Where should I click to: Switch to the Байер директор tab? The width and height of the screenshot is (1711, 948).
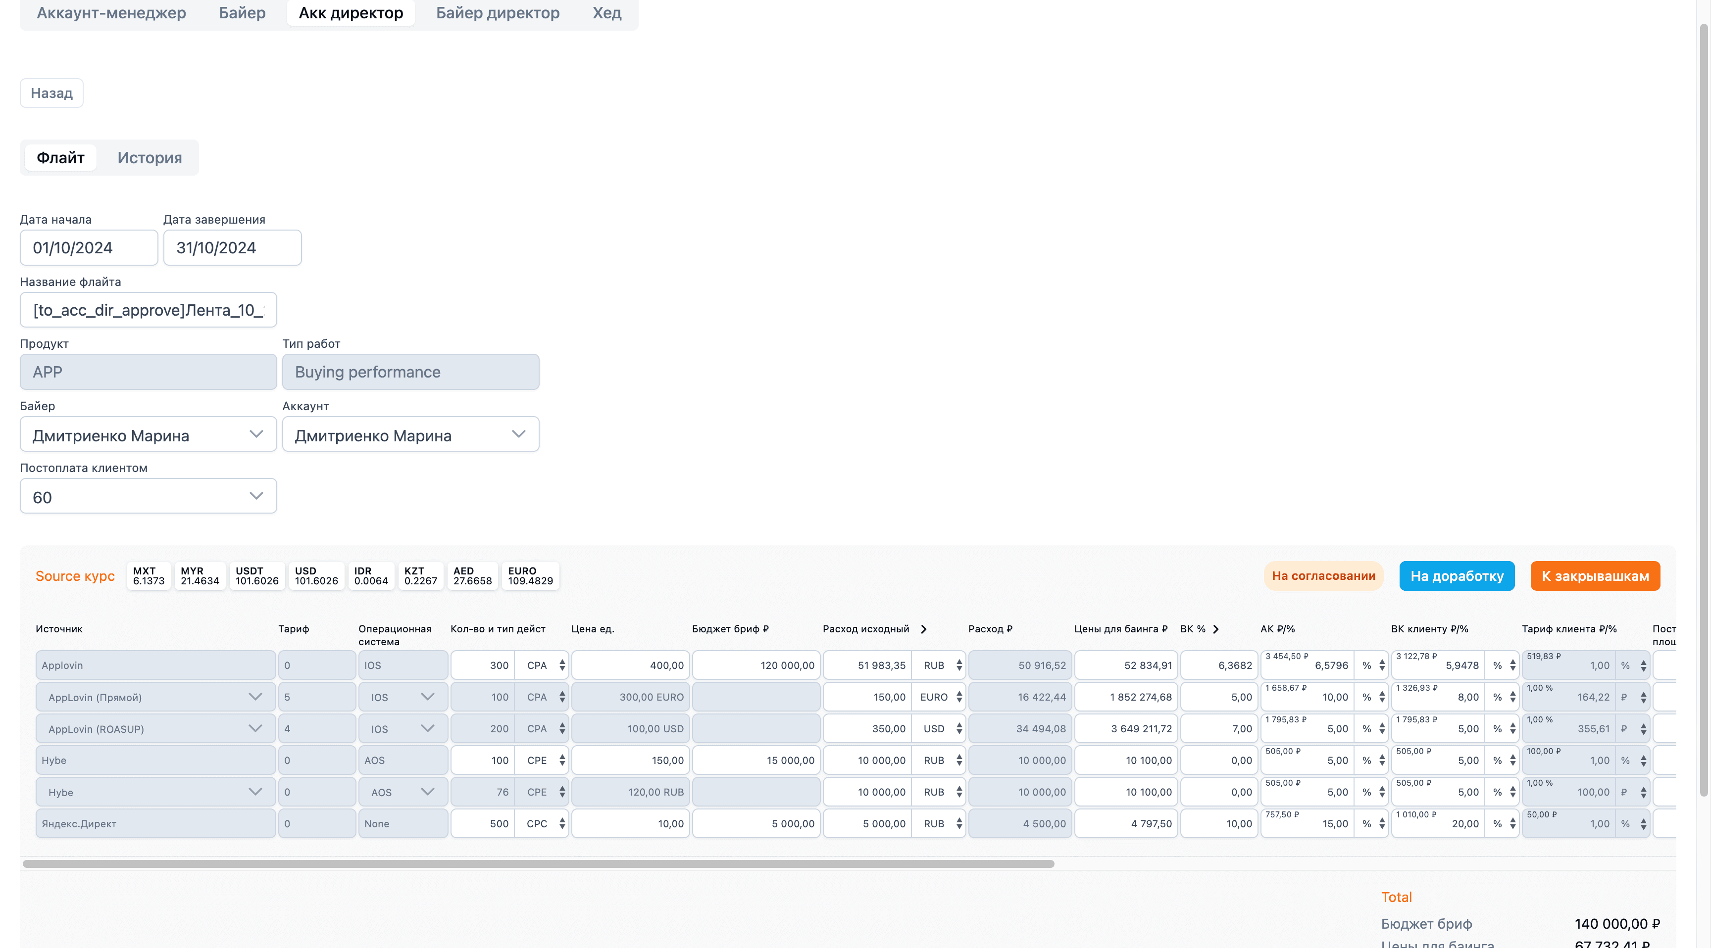click(498, 12)
